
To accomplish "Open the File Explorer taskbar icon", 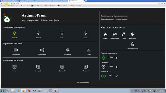I will (x=13, y=91).
